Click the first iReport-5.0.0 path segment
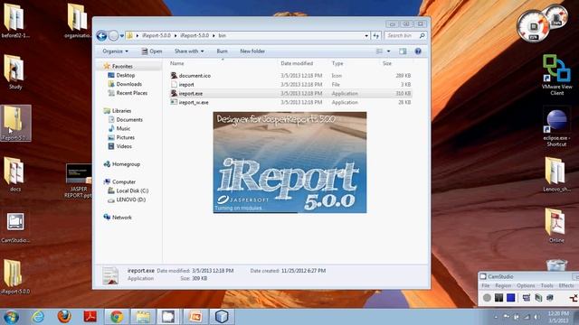Image resolution: width=579 pixels, height=325 pixels. click(157, 36)
